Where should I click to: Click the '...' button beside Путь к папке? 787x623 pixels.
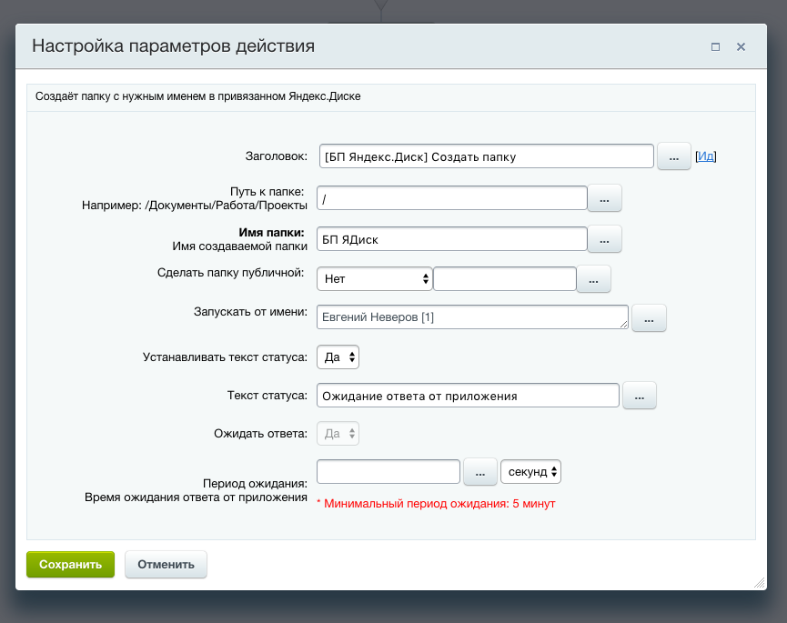[x=605, y=198]
